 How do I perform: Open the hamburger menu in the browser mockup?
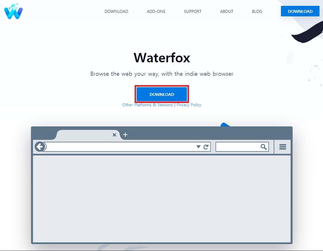(282, 147)
